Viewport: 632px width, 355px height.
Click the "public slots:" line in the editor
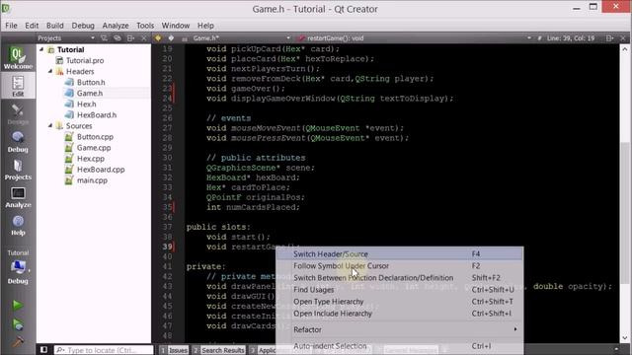218,227
